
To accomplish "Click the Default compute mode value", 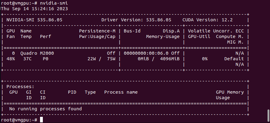I will tap(234, 59).
